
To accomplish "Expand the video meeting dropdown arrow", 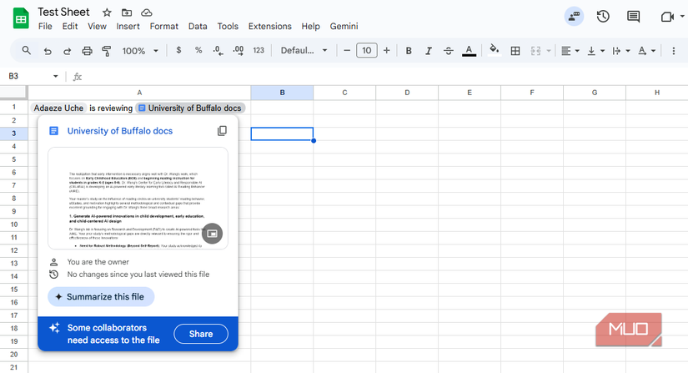I will coord(682,16).
